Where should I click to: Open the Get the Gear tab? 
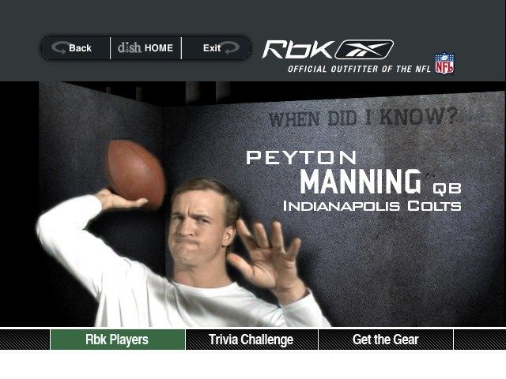pyautogui.click(x=386, y=340)
